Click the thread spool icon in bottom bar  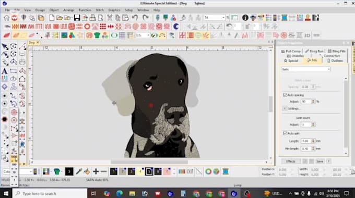pyautogui.click(x=226, y=171)
